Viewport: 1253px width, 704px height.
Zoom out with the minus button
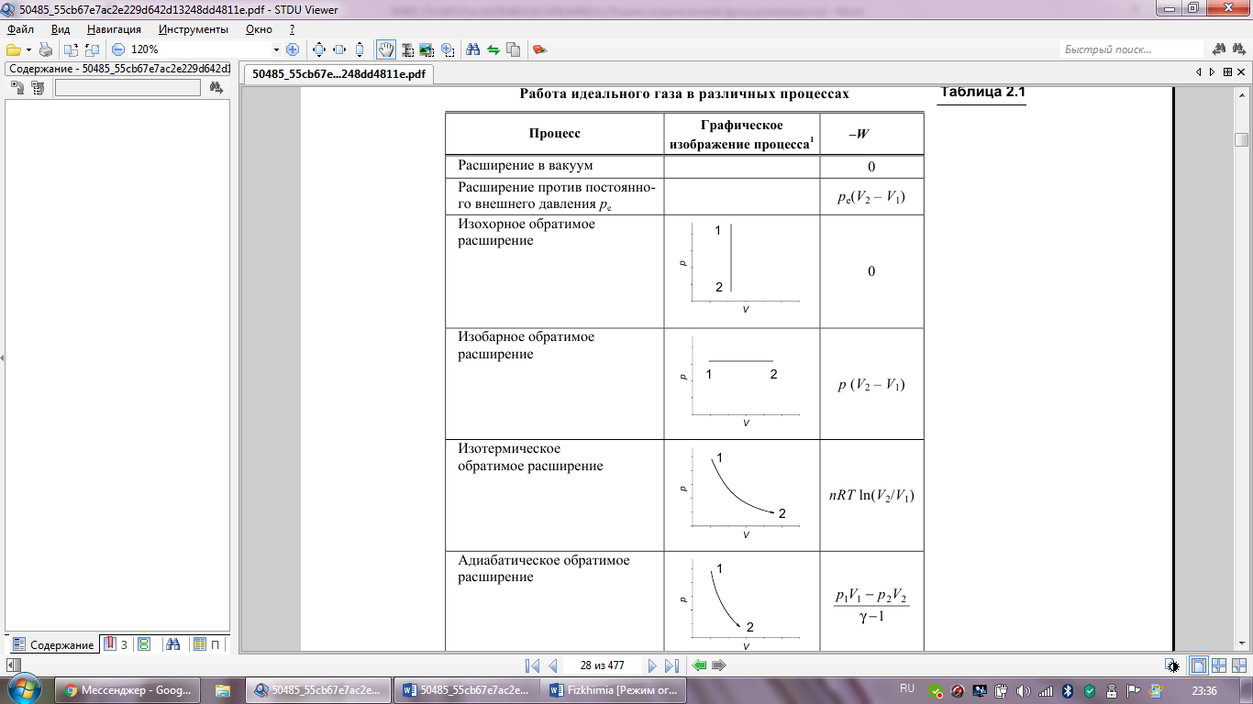click(x=118, y=49)
